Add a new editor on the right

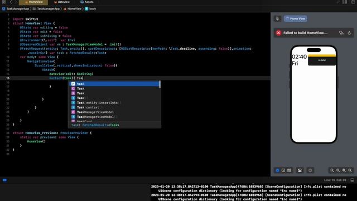353,2
